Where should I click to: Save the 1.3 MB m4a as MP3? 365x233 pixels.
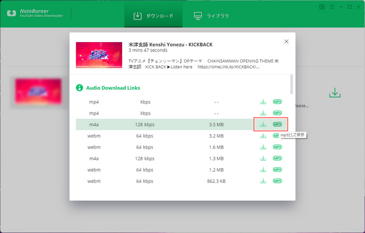[277, 159]
